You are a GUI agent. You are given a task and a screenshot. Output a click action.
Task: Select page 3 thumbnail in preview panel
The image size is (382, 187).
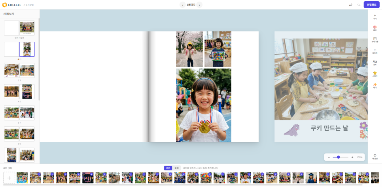click(x=27, y=70)
